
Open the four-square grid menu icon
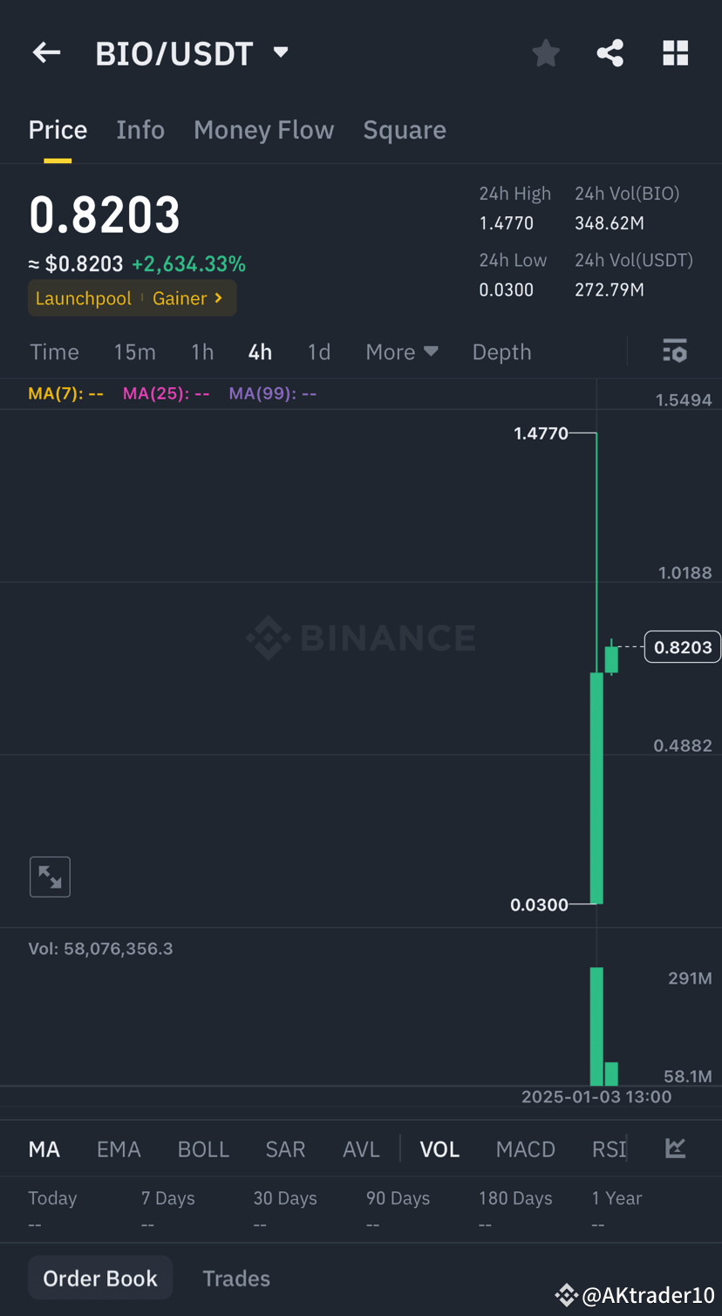[x=676, y=53]
